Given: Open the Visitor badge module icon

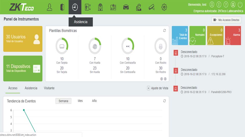Looking at the screenshot, I should pos(113,7).
